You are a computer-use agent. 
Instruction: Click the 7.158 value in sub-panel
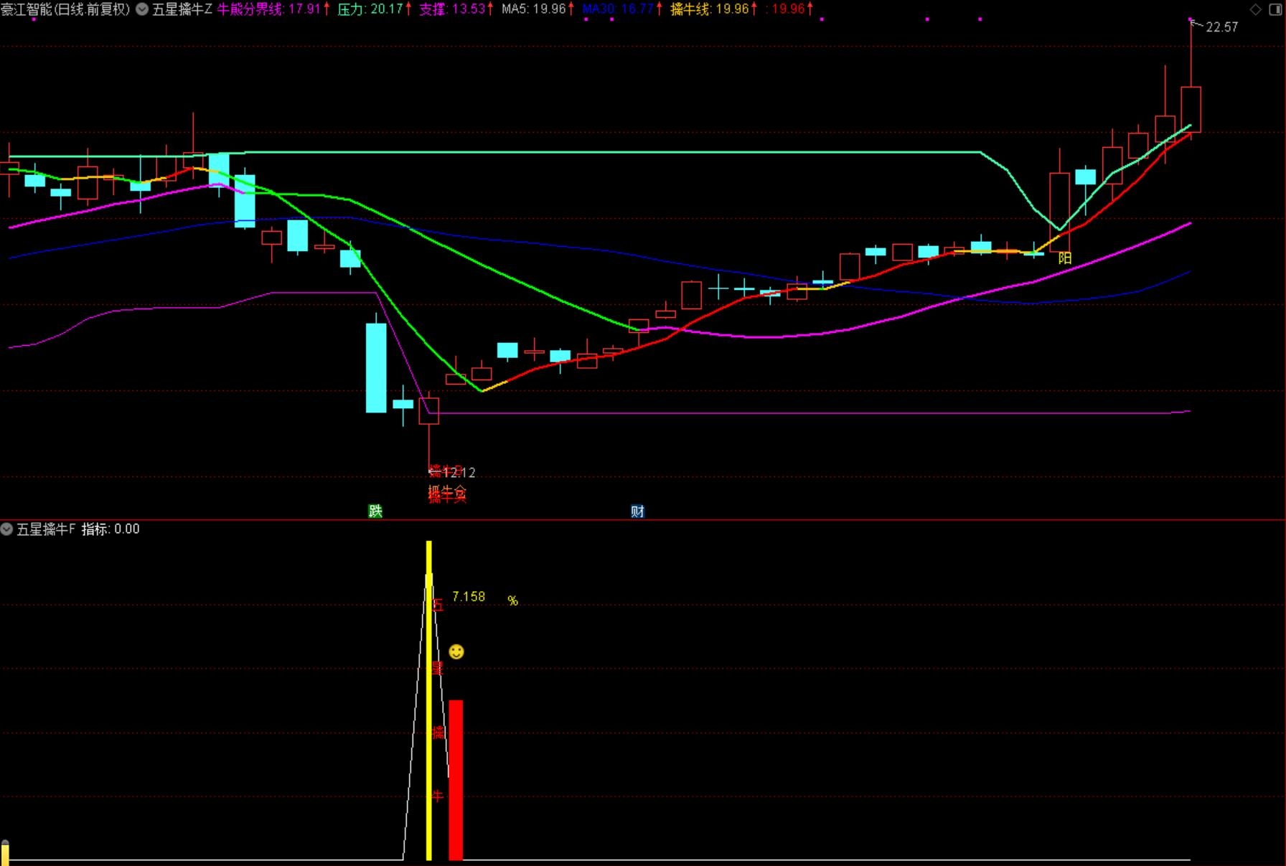[469, 597]
